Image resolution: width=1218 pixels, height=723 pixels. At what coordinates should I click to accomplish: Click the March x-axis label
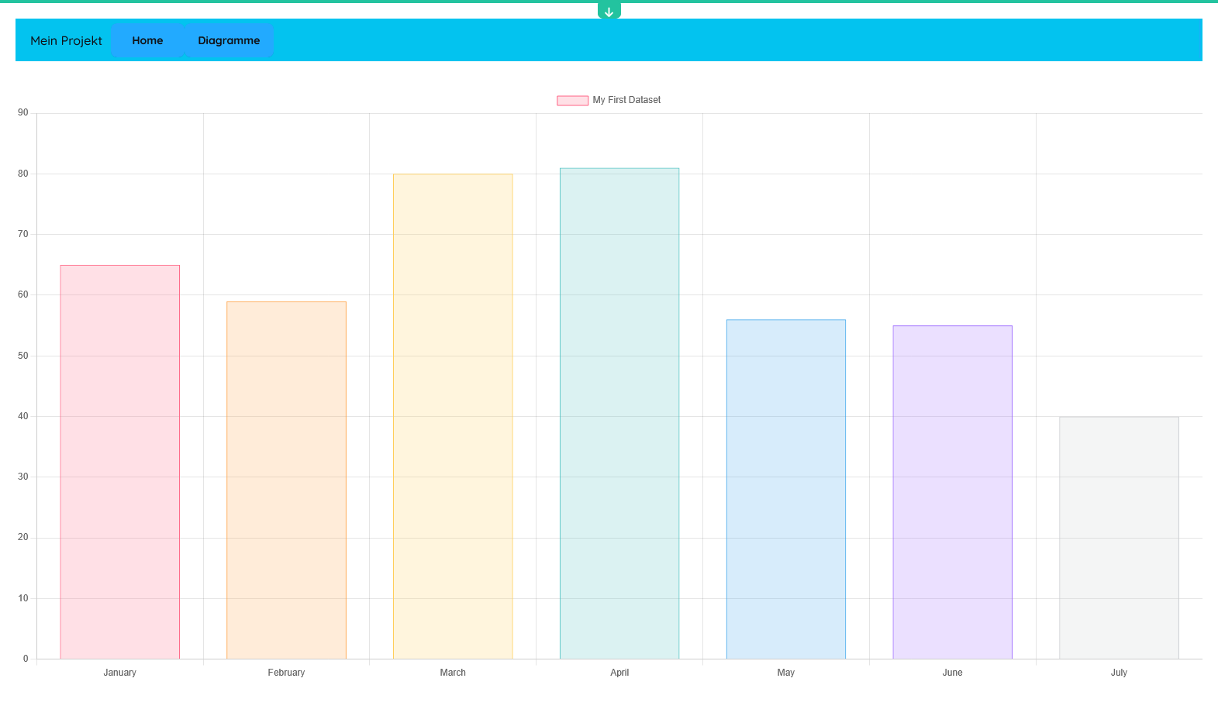453,673
